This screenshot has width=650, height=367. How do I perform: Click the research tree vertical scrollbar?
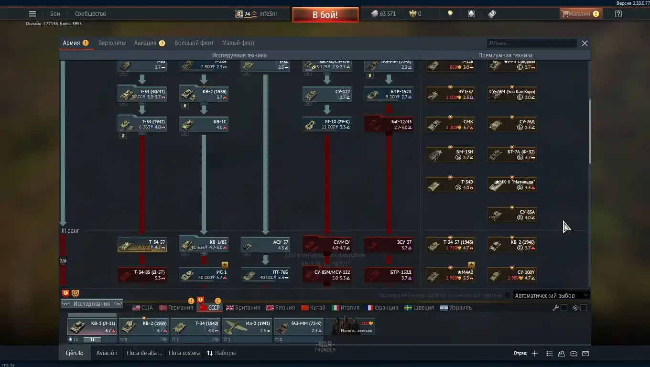tap(589, 131)
